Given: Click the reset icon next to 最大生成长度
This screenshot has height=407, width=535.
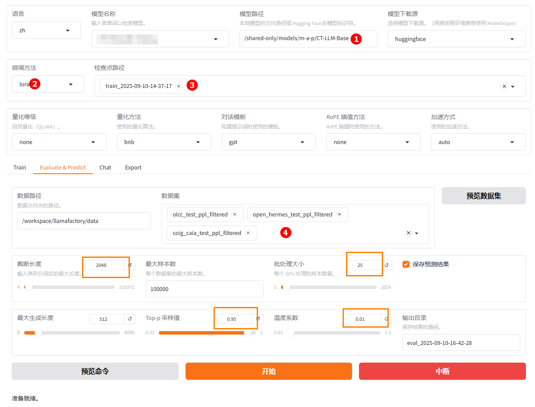Looking at the screenshot, I should click(130, 319).
